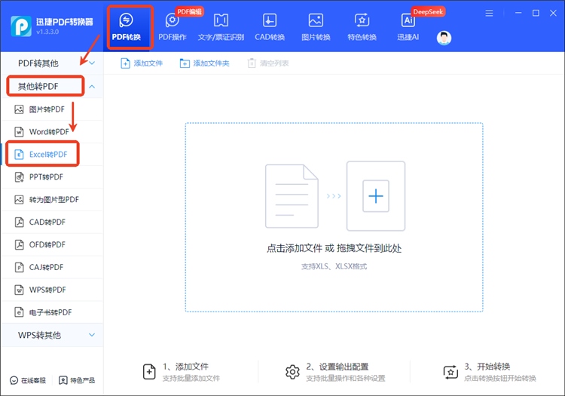
Task: Click the WPS转PDF icon
Action: click(19, 290)
